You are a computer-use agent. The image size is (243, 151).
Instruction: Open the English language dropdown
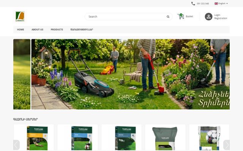click(x=221, y=3)
